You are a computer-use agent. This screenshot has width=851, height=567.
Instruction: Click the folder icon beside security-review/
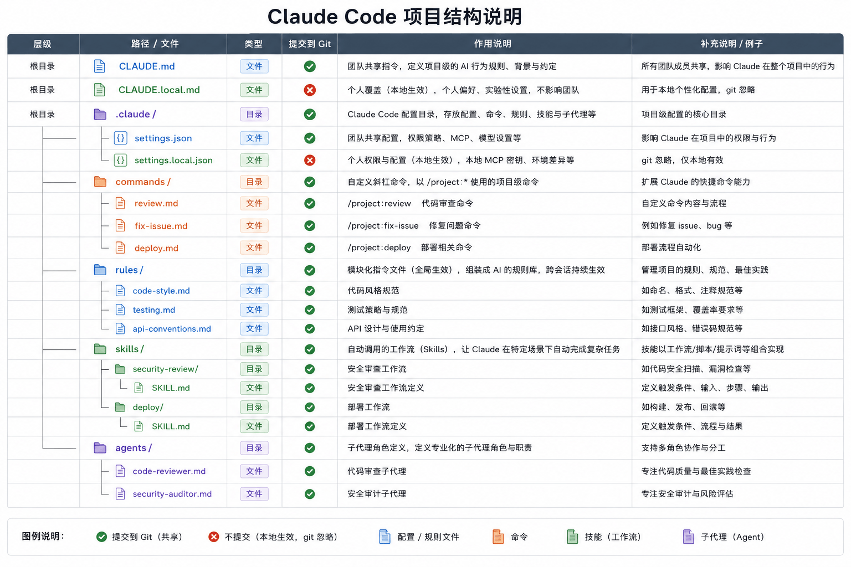(120, 369)
